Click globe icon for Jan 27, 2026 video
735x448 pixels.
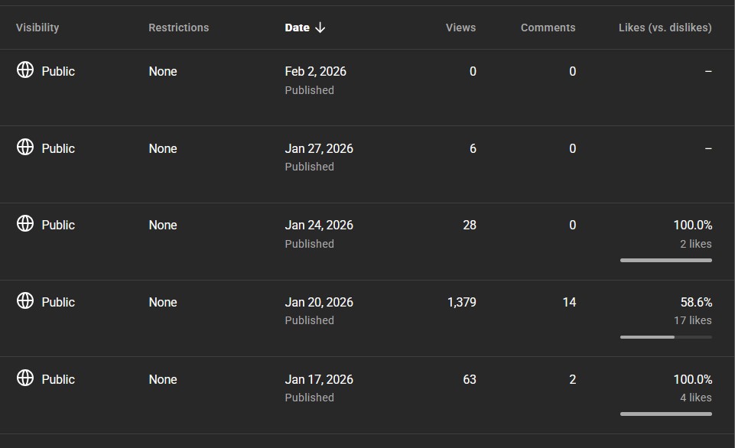25,147
